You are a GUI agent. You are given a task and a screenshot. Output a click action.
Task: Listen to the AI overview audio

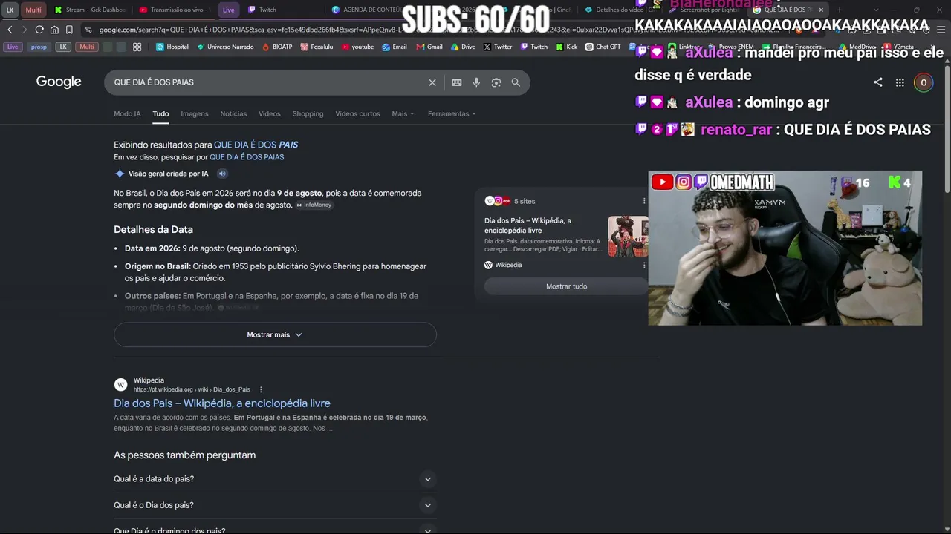pyautogui.click(x=221, y=174)
